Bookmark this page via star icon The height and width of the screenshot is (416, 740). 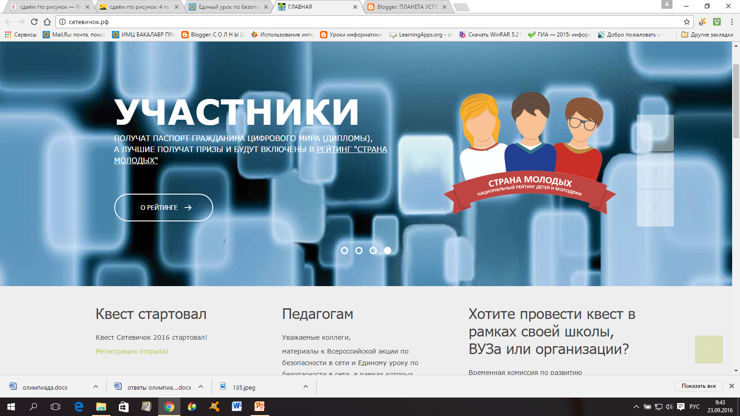tap(688, 21)
